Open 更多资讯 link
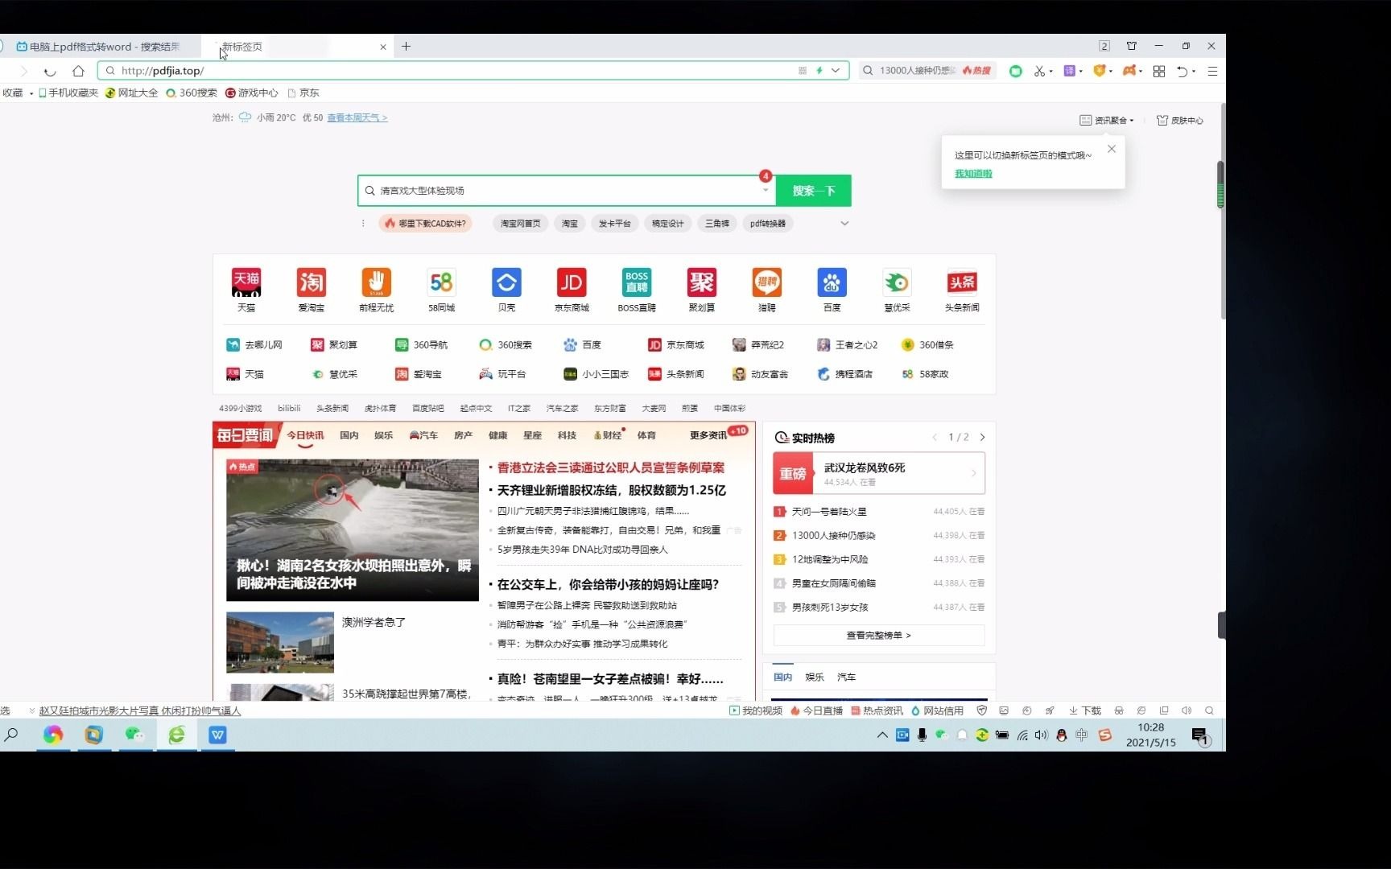Screen dimensions: 1391x869 (x=708, y=435)
